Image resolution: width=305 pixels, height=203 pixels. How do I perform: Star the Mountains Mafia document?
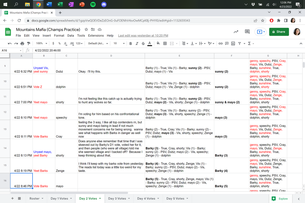click(86, 29)
